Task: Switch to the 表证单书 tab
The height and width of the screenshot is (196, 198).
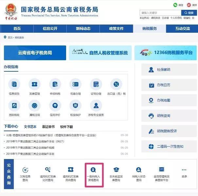Action: point(48,127)
